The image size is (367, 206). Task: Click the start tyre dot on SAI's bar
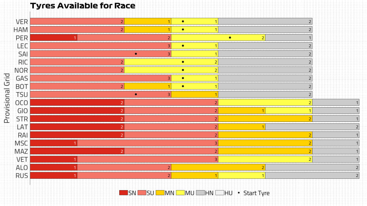pos(136,54)
